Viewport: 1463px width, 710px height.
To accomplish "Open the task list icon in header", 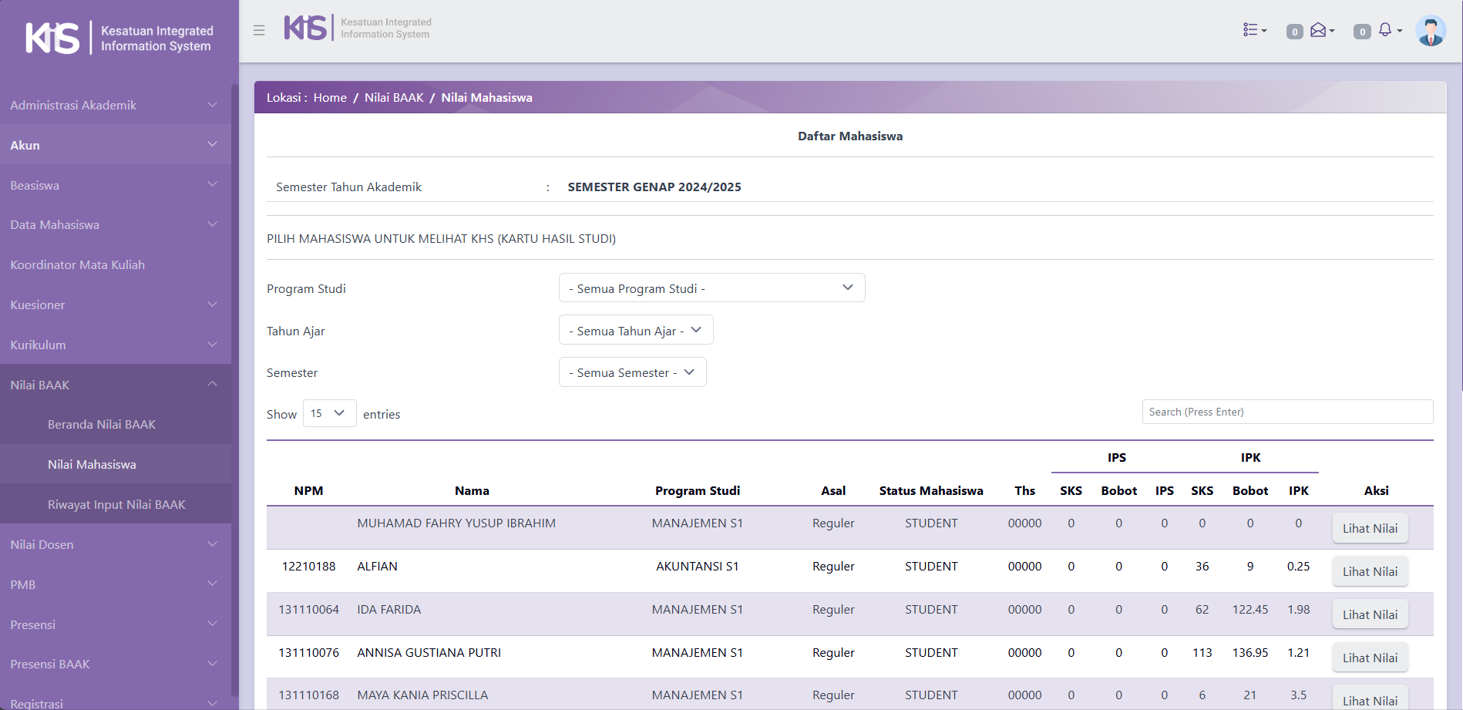I will pyautogui.click(x=1254, y=30).
